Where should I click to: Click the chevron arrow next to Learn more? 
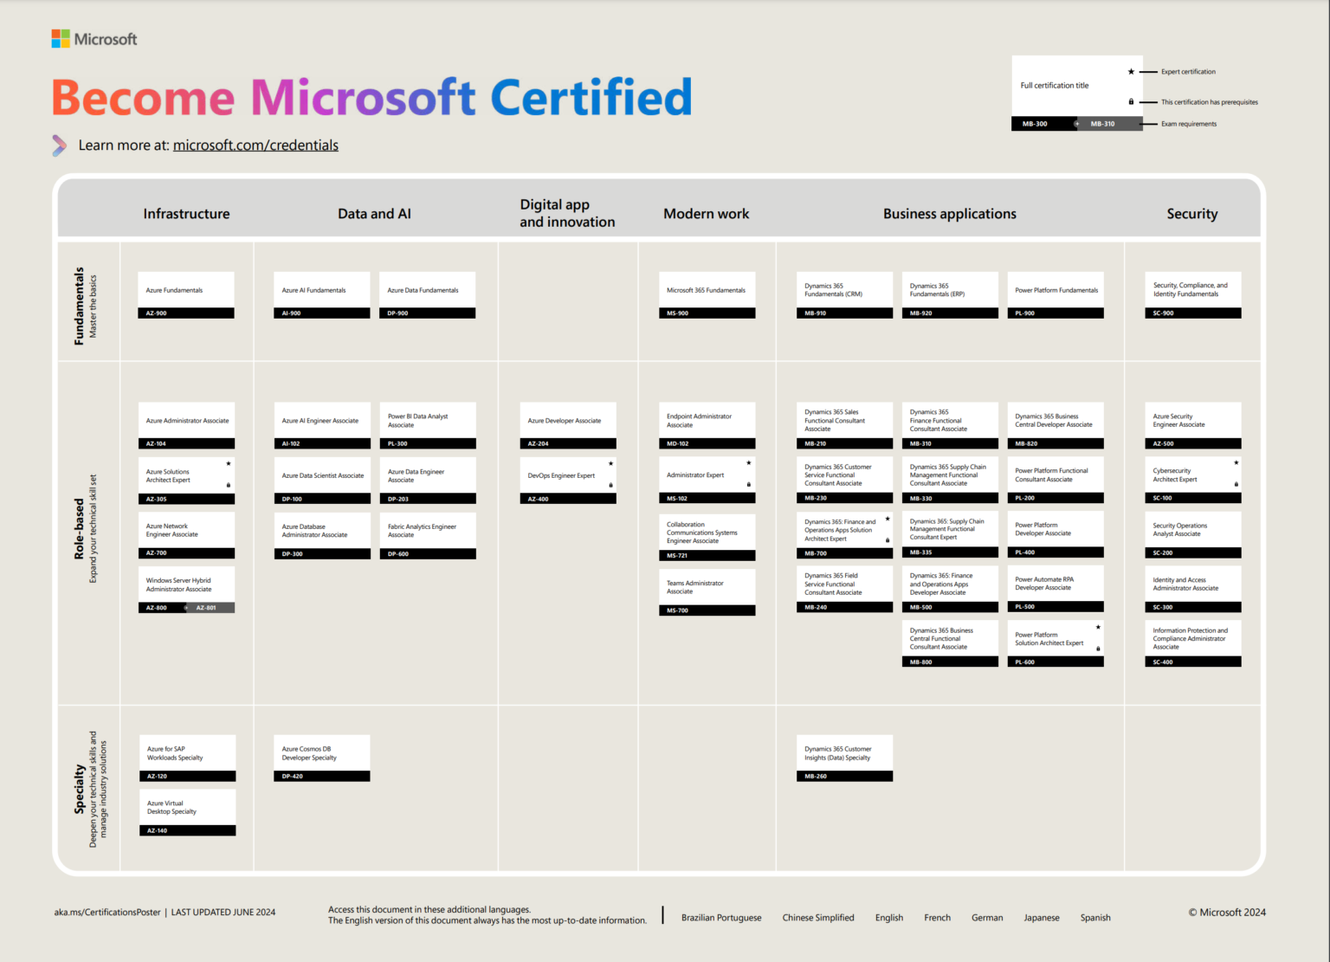[59, 145]
